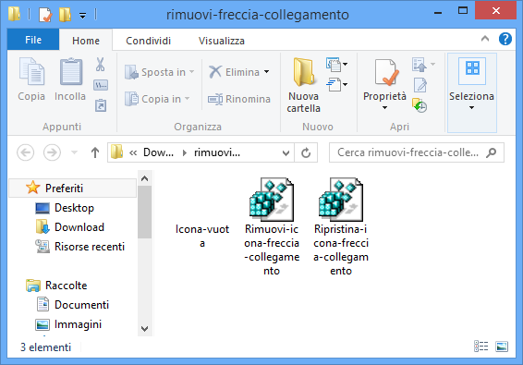This screenshot has width=523, height=365.
Task: Select the Rimuovi-icona-freccia-collegamento registry file
Action: pyautogui.click(x=272, y=226)
